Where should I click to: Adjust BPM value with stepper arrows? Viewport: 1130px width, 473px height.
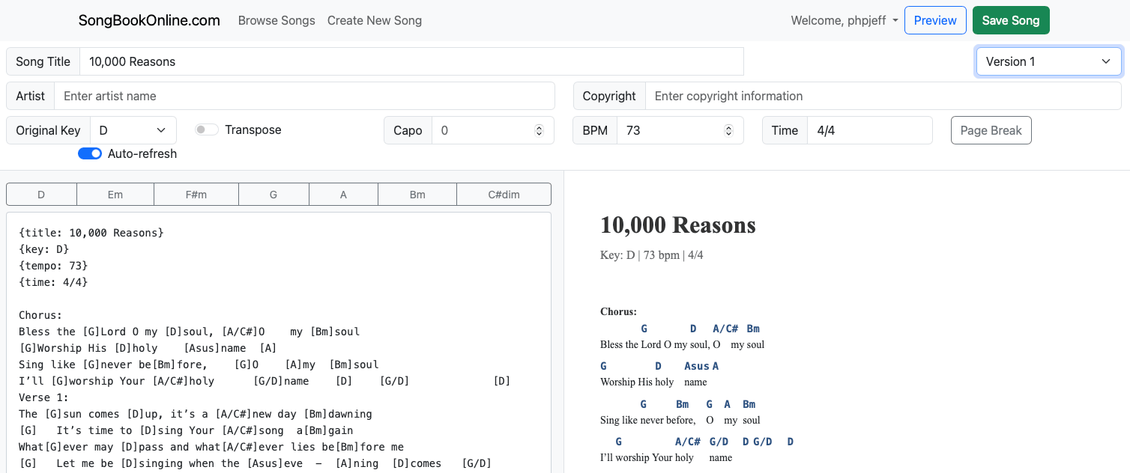pos(728,130)
